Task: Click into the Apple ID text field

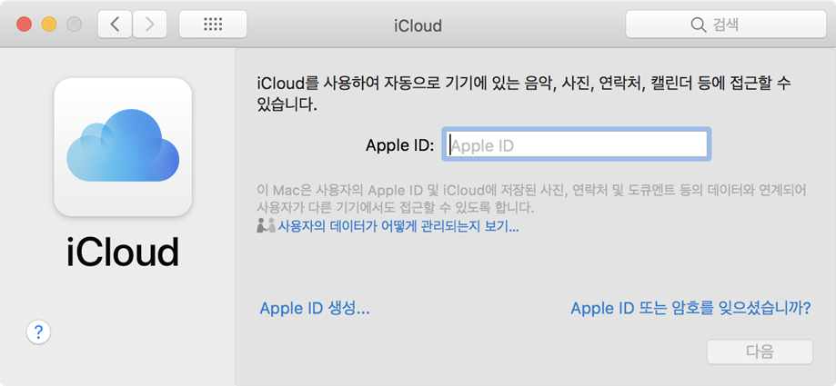Action: point(577,145)
